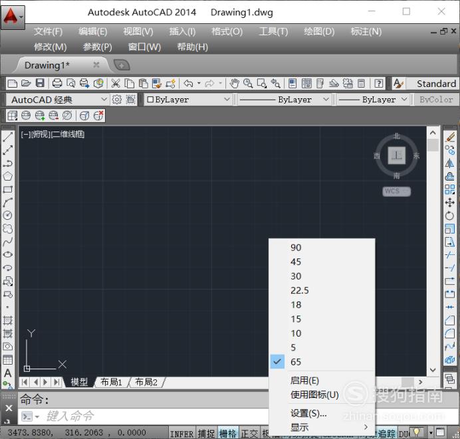Click the AutoCAD application logo button

[13, 17]
